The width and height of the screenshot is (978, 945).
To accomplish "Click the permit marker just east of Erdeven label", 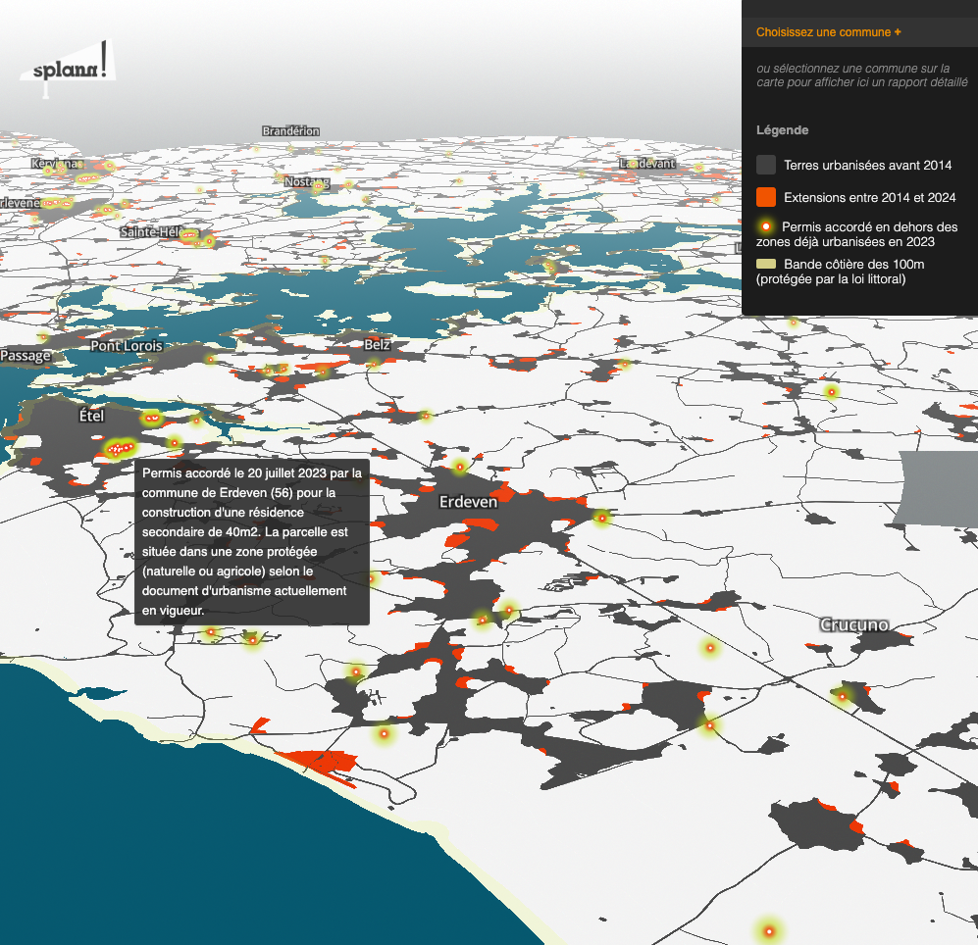I will coord(601,517).
